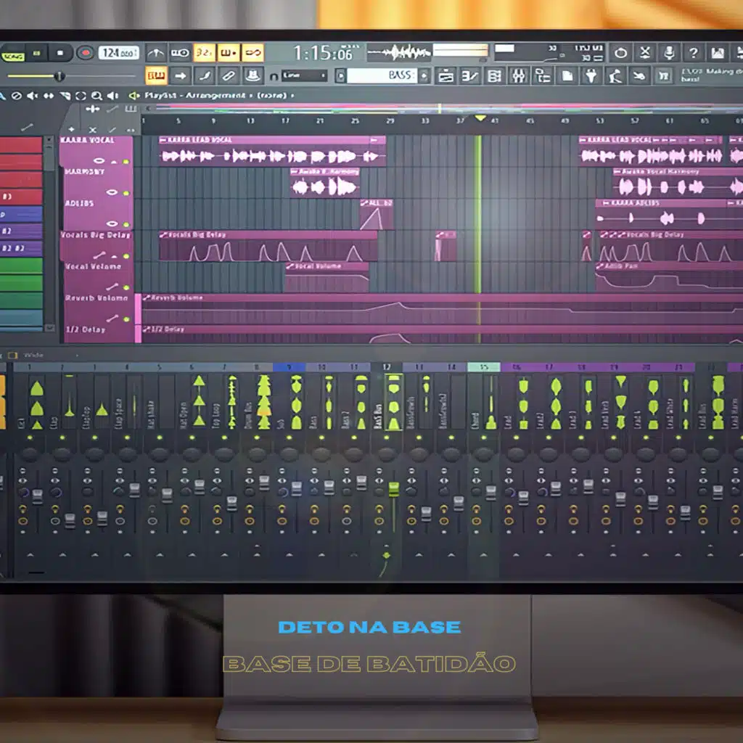Select the paint brush tool icon
Image resolution: width=743 pixels, height=743 pixels.
coord(205,75)
